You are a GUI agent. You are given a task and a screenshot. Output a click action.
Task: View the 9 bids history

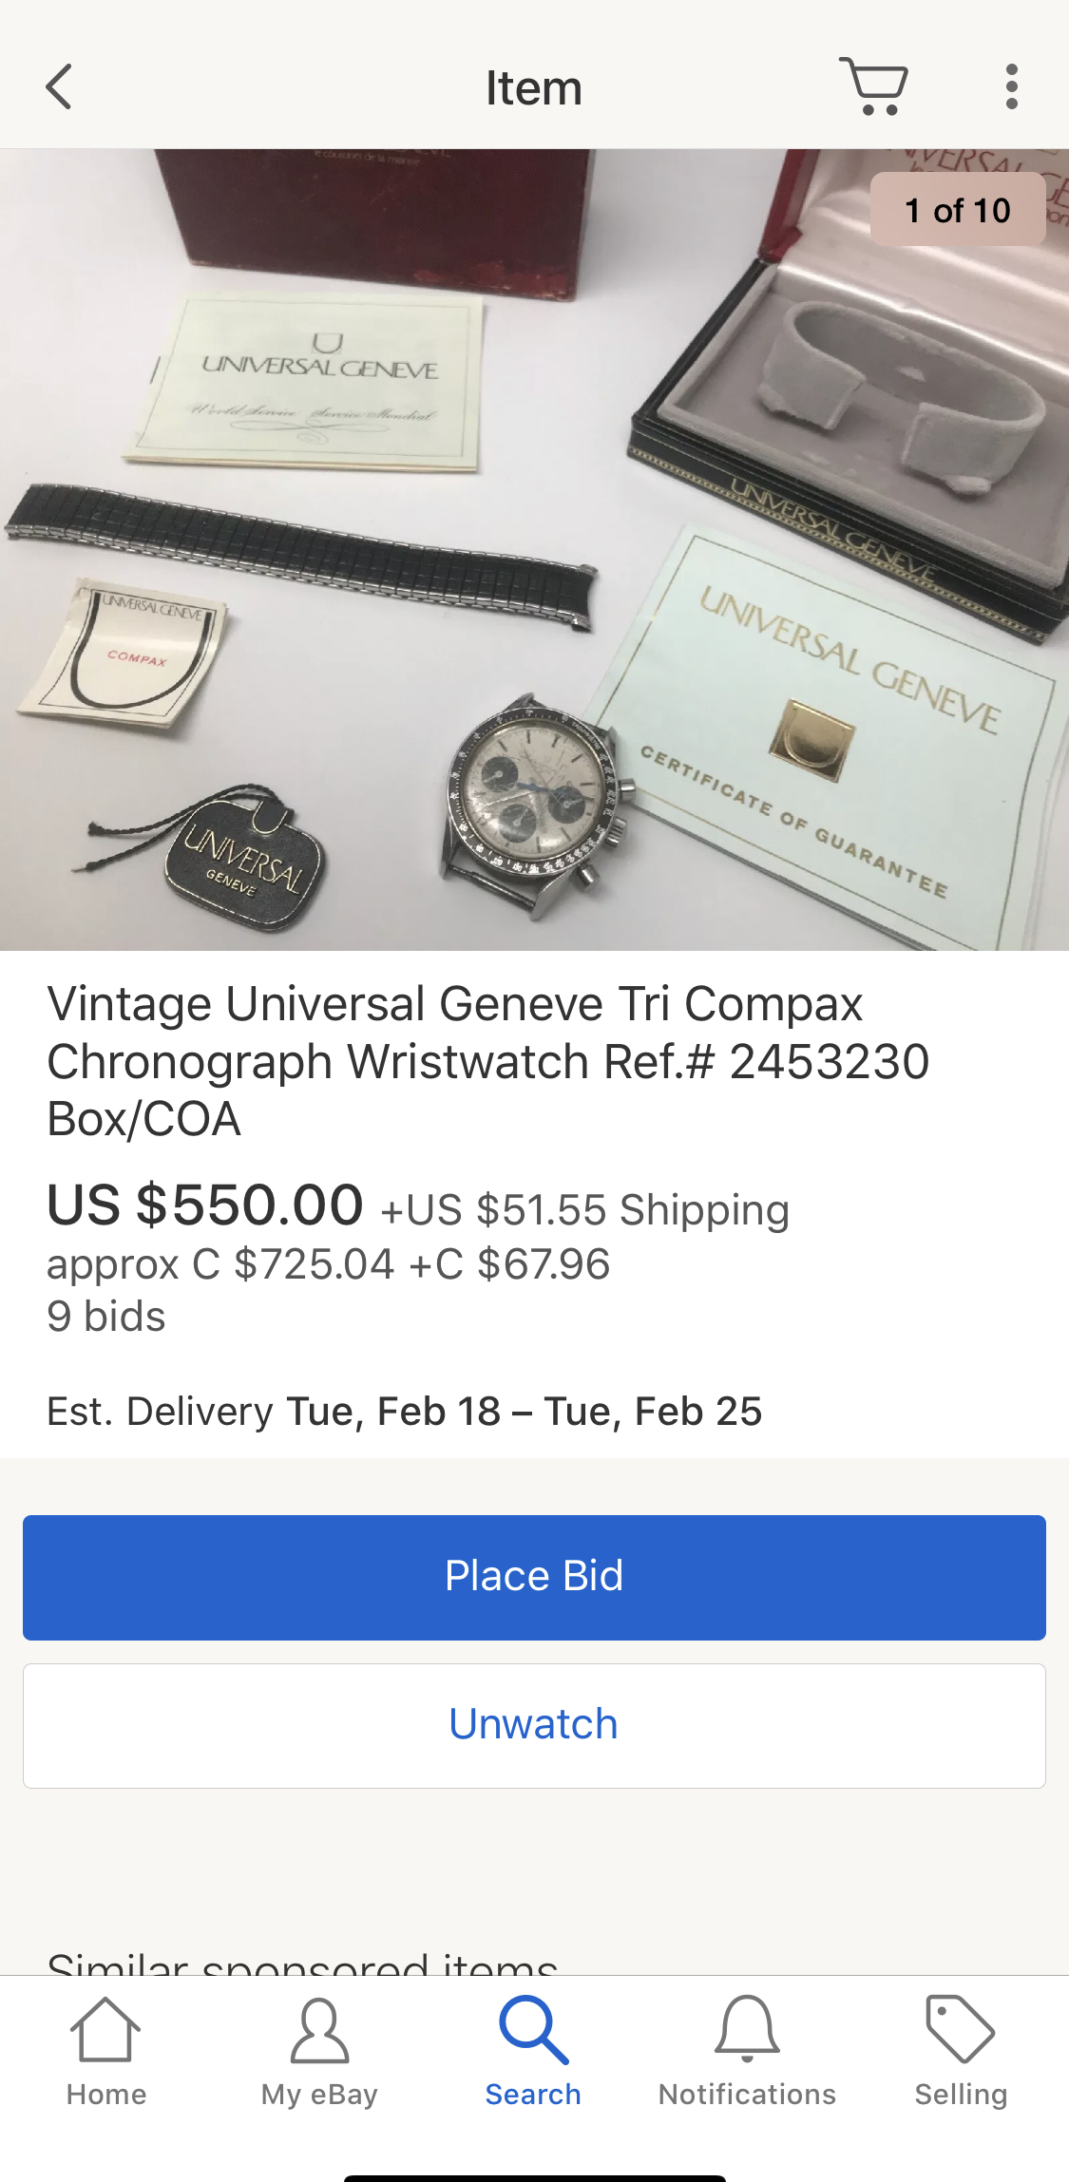click(x=106, y=1317)
